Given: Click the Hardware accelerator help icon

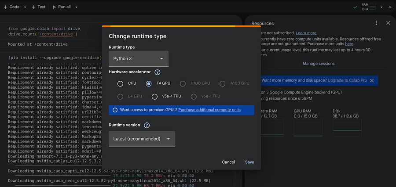Looking at the screenshot, I should pyautogui.click(x=158, y=72).
